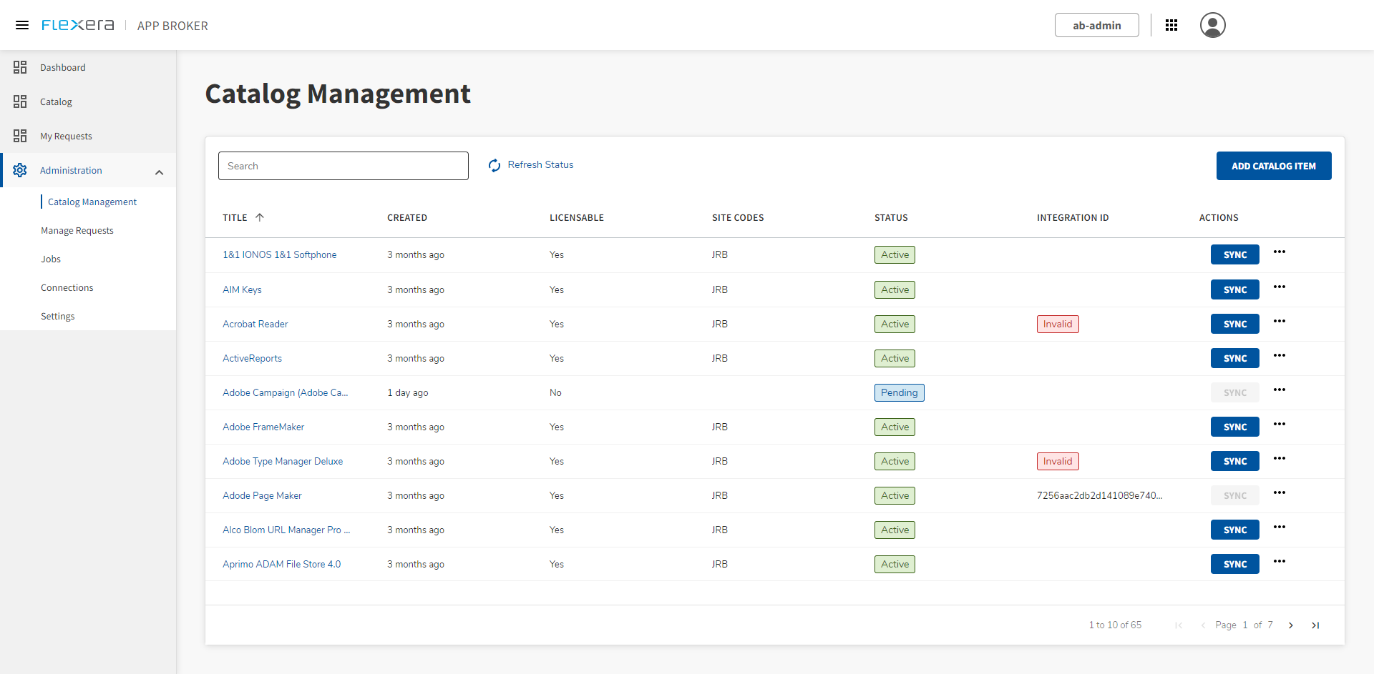Open more actions for Adobe Campaign row
This screenshot has height=674, width=1374.
(1280, 390)
